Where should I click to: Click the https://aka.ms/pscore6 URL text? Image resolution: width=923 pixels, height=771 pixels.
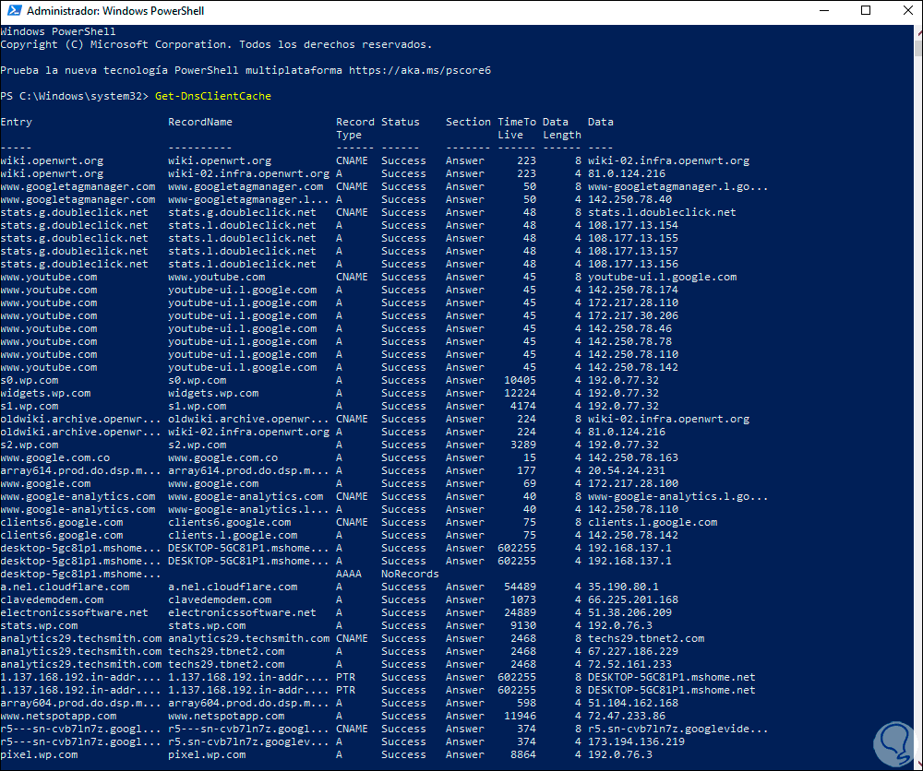point(420,70)
